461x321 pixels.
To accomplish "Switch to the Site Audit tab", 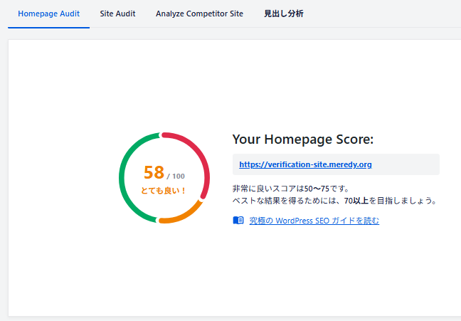I will 117,14.
